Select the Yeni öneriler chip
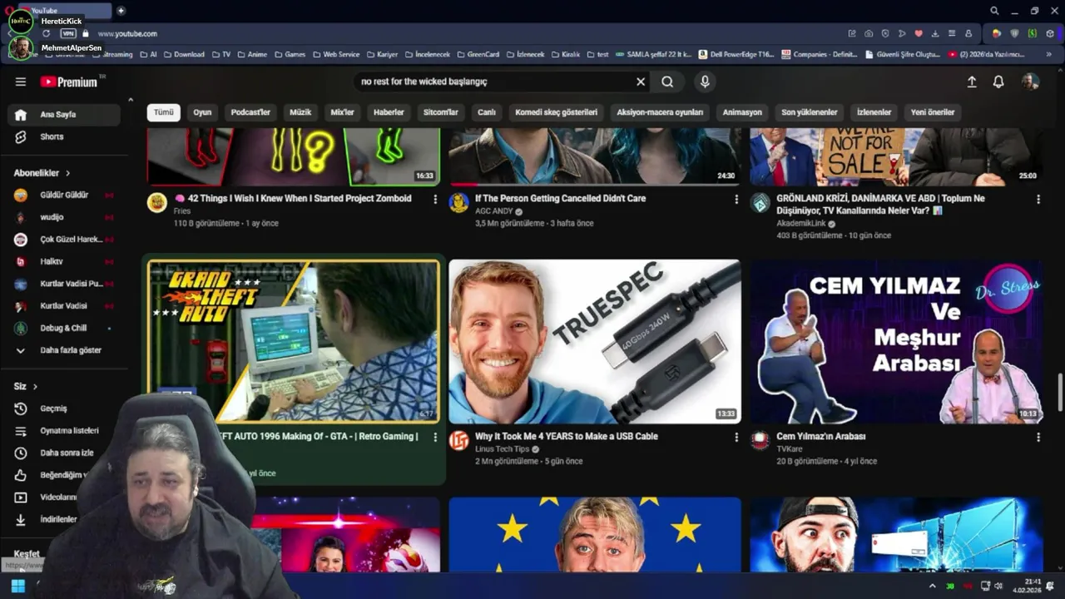The height and width of the screenshot is (599, 1065). point(933,112)
